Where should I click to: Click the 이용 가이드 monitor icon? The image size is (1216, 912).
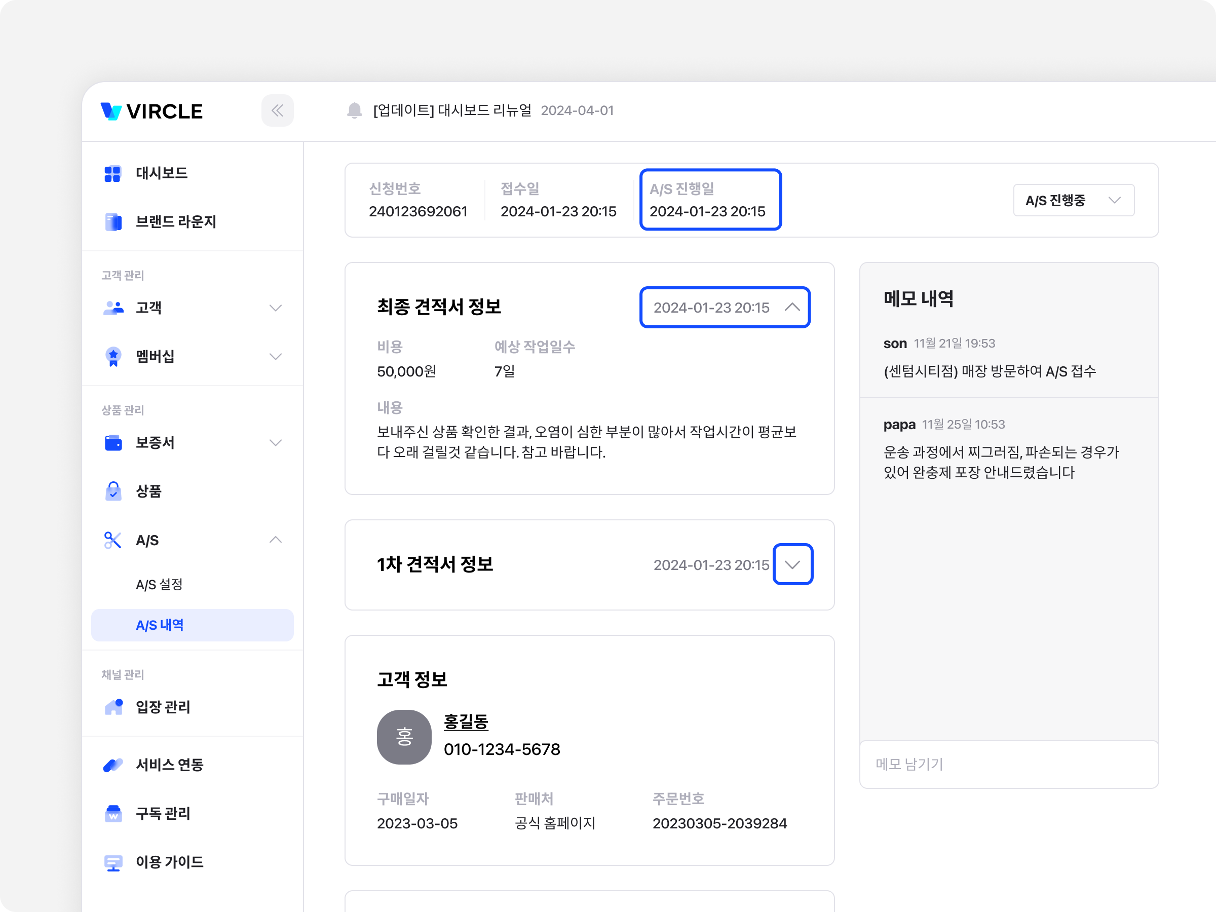pyautogui.click(x=112, y=862)
